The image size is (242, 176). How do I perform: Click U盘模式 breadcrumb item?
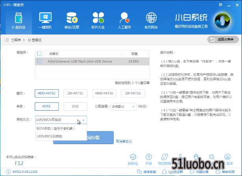(35, 40)
